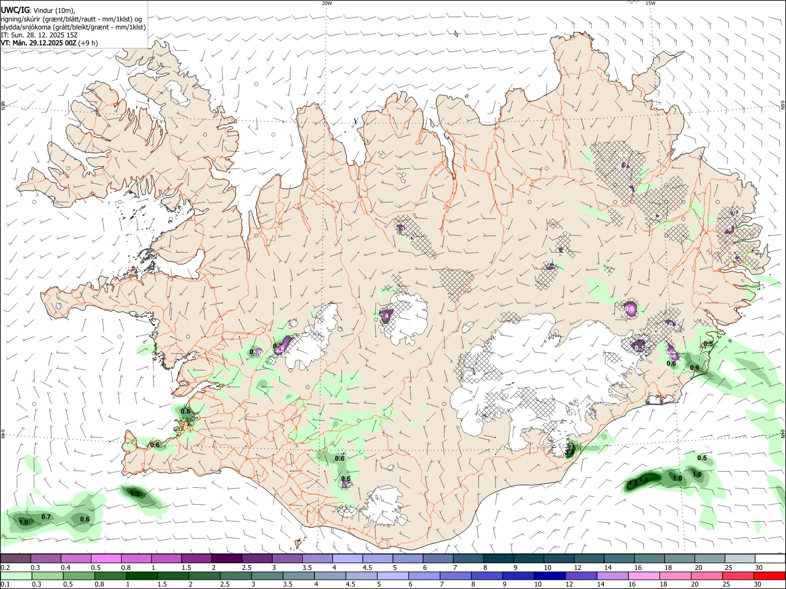Click the royal blue 9–10 swatch in lower legend

(519, 577)
